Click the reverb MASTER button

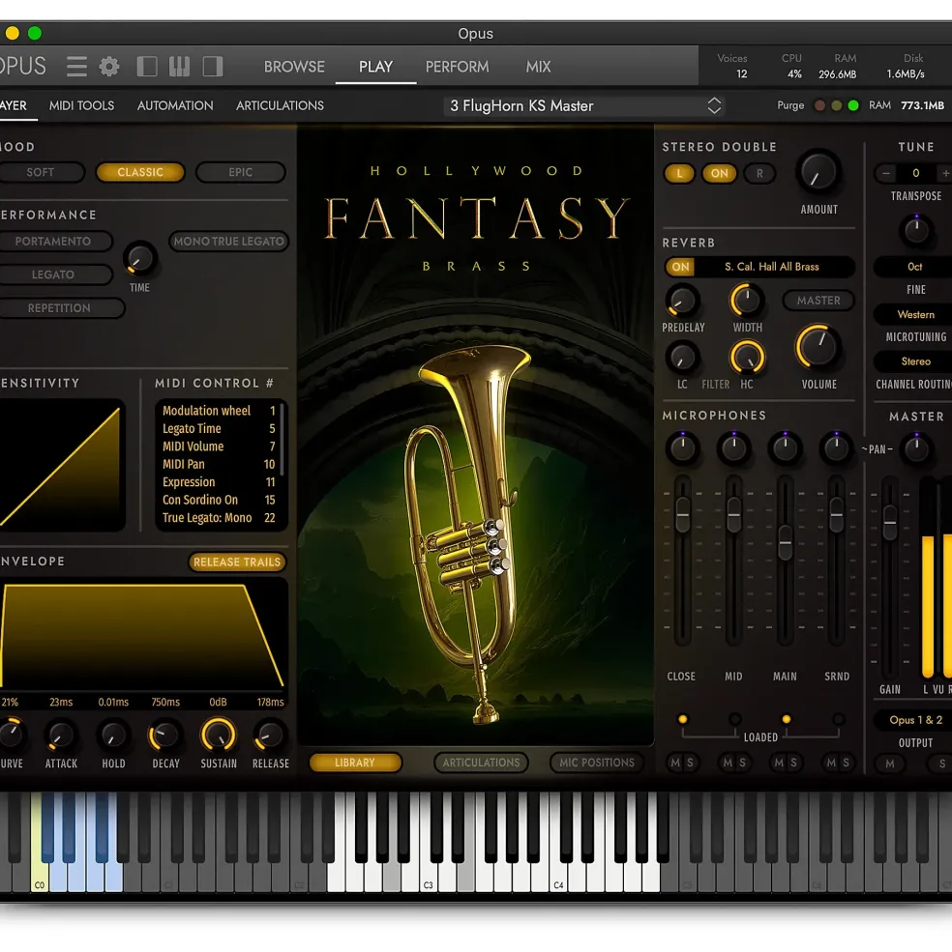tap(818, 301)
